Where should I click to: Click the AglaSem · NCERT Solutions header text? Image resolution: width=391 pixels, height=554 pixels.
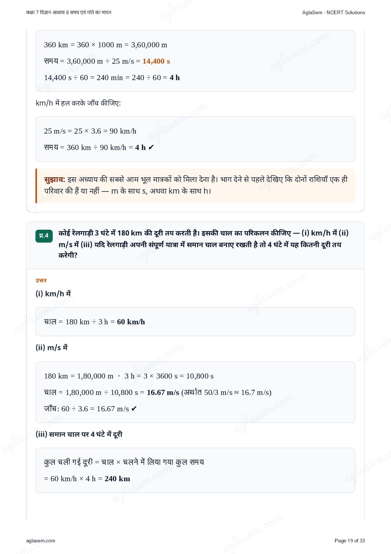[x=334, y=12]
